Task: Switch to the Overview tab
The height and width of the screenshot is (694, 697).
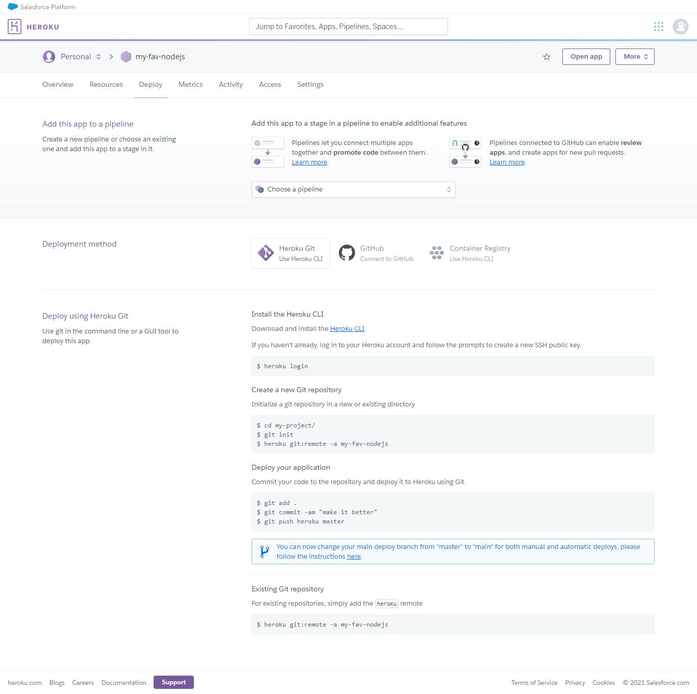Action: [x=58, y=84]
